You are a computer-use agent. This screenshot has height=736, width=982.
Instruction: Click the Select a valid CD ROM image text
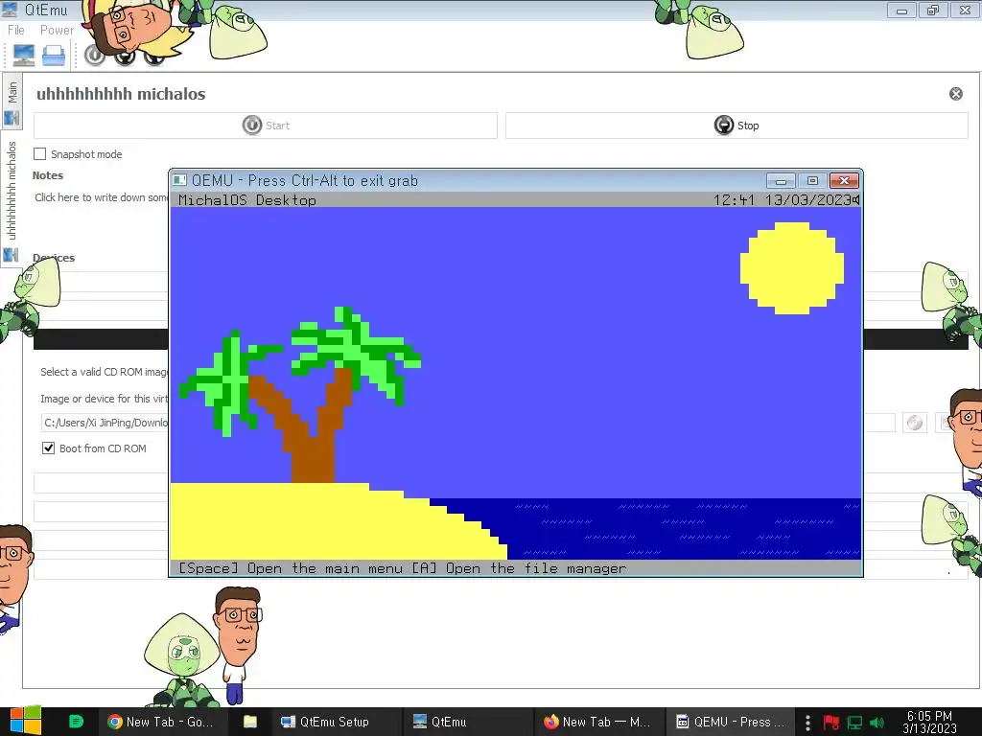(105, 372)
